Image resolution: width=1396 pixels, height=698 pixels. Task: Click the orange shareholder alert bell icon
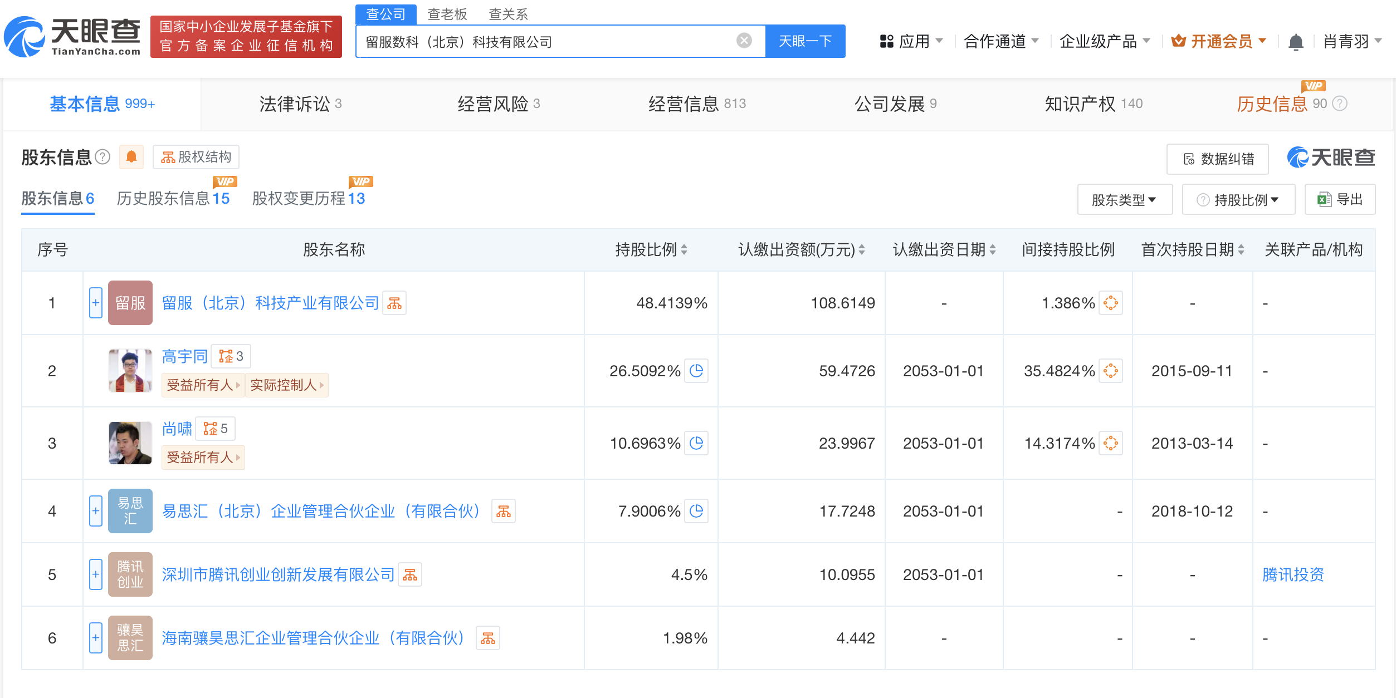pos(131,157)
